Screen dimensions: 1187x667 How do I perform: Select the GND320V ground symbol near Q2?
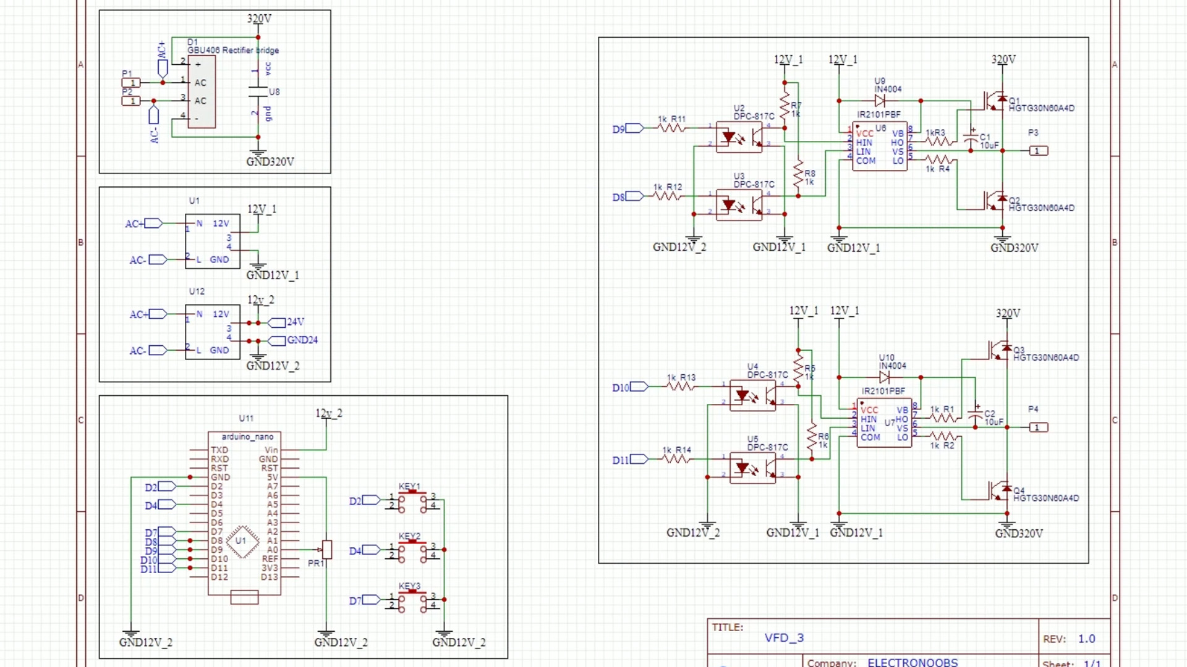point(1003,238)
